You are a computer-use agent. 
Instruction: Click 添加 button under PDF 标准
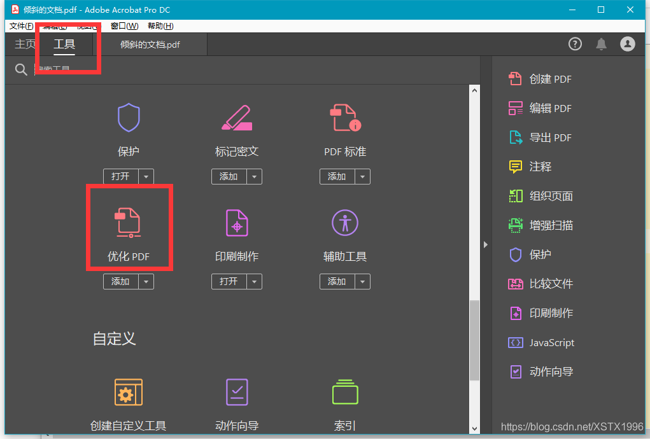pyautogui.click(x=337, y=176)
